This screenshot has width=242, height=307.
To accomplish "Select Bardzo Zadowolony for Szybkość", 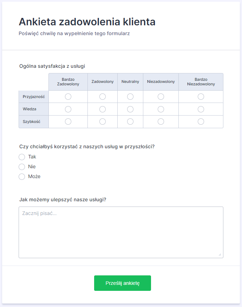I will click(x=68, y=122).
